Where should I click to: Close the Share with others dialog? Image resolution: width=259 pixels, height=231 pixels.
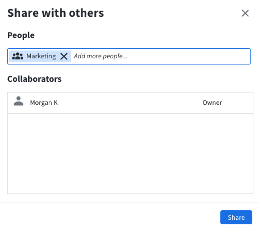[245, 13]
